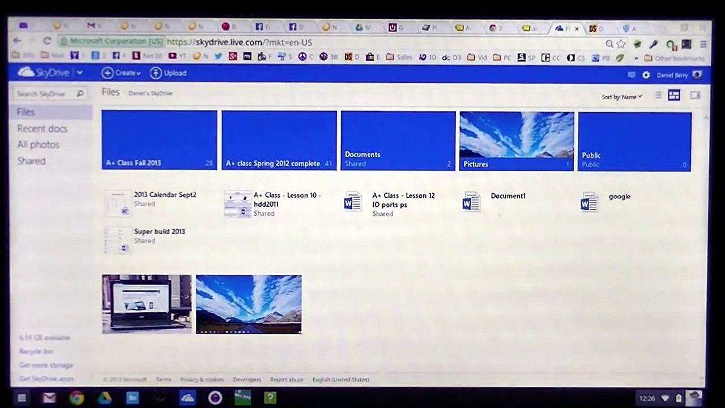Open the Developers footer link
Image resolution: width=725 pixels, height=408 pixels.
click(x=247, y=380)
